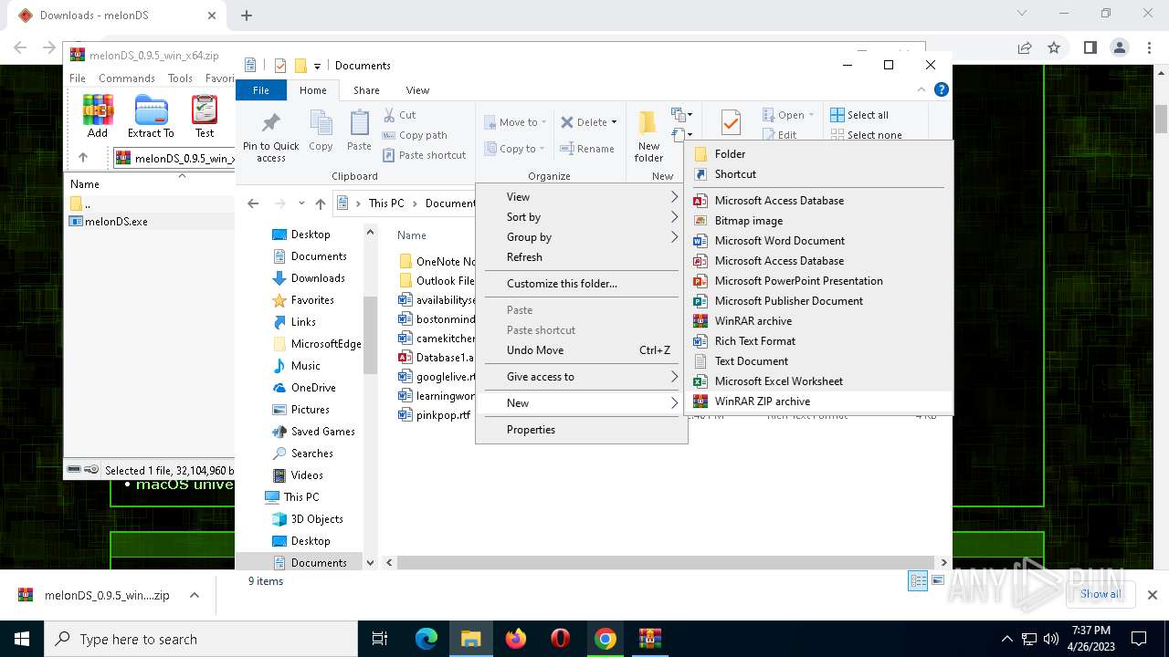Click the Copy icon in Clipboard group
This screenshot has height=657, width=1169.
pos(321,130)
